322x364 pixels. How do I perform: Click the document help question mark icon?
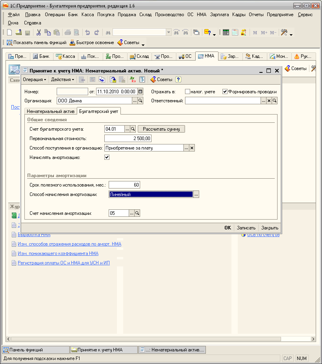178,79
